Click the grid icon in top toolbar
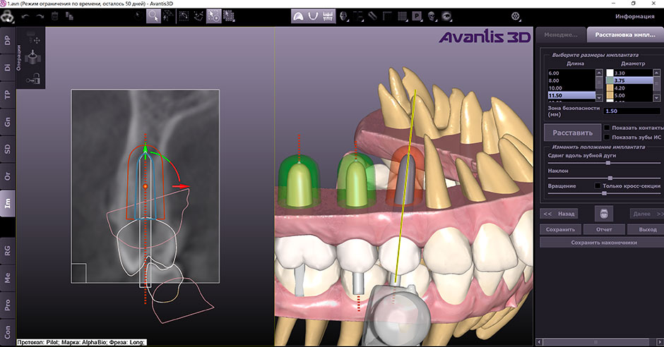 (402, 16)
